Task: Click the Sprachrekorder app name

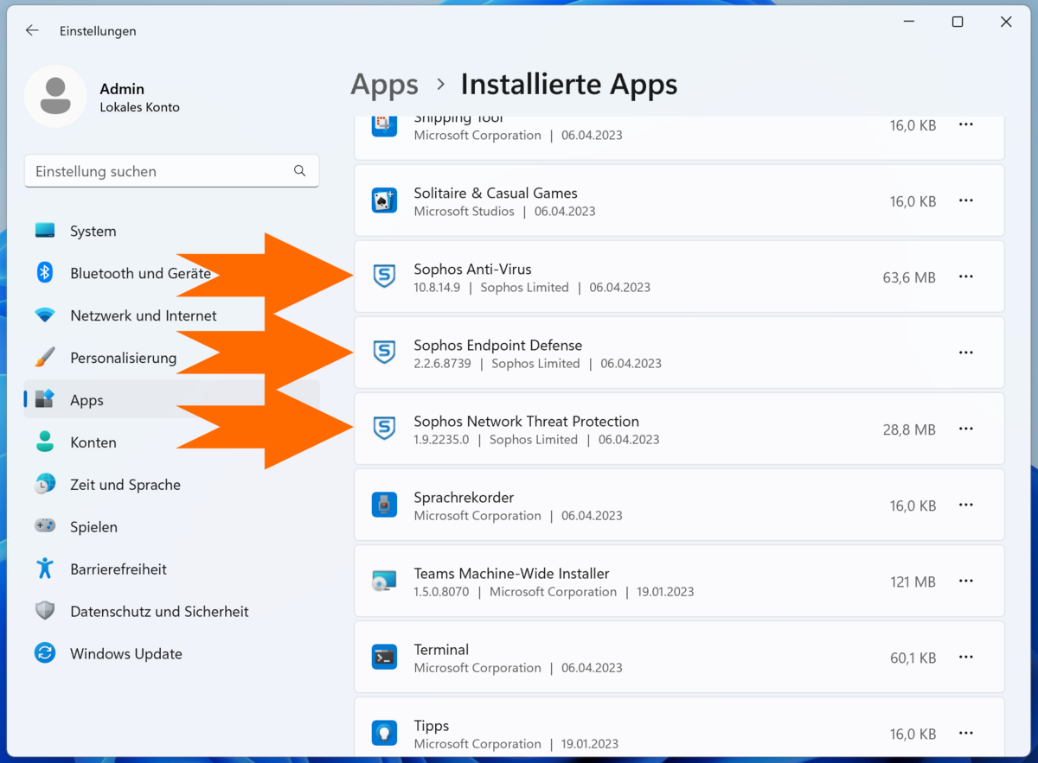Action: [x=464, y=497]
